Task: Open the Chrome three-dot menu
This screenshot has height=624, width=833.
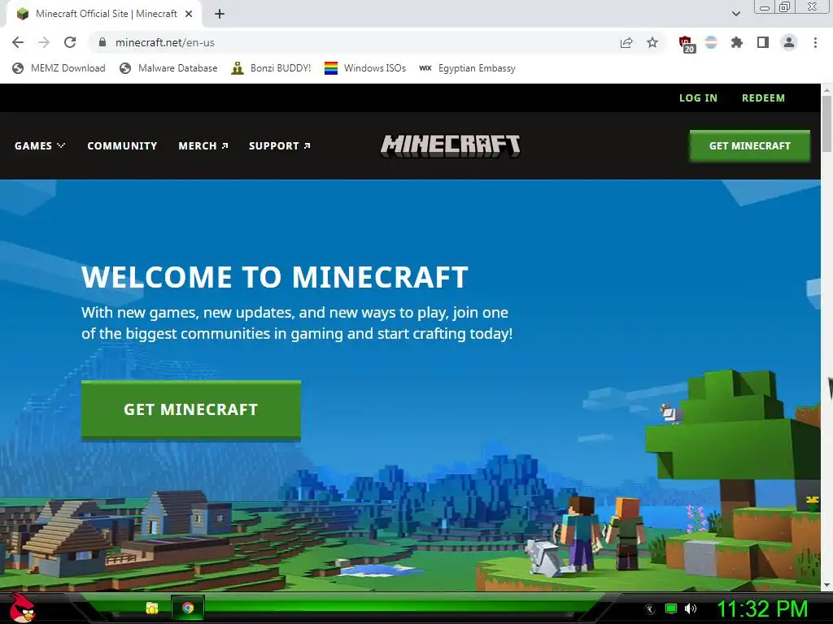Action: [815, 42]
